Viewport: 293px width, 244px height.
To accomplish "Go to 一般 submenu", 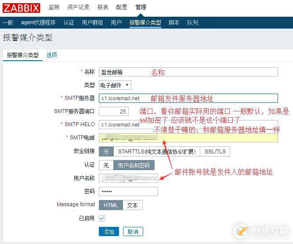I will (8, 22).
